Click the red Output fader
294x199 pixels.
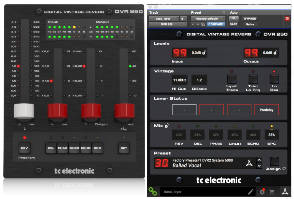pyautogui.click(x=91, y=111)
